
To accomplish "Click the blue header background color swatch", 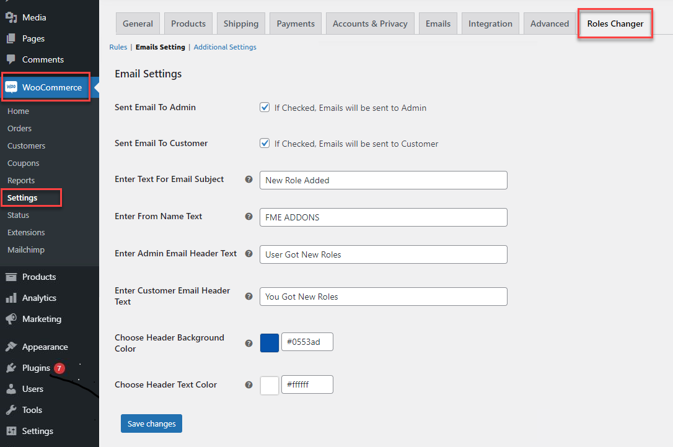I will pyautogui.click(x=269, y=342).
